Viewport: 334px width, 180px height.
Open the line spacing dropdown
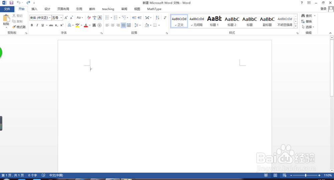[140, 25]
